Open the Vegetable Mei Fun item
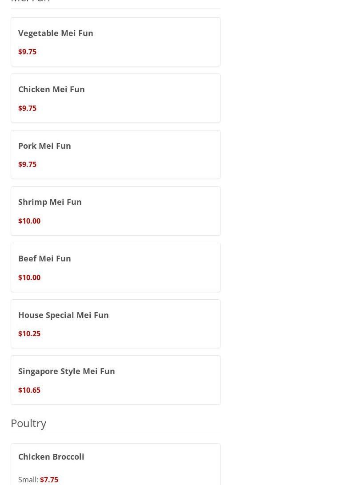Viewport: 349px width, 485px height. tap(56, 33)
